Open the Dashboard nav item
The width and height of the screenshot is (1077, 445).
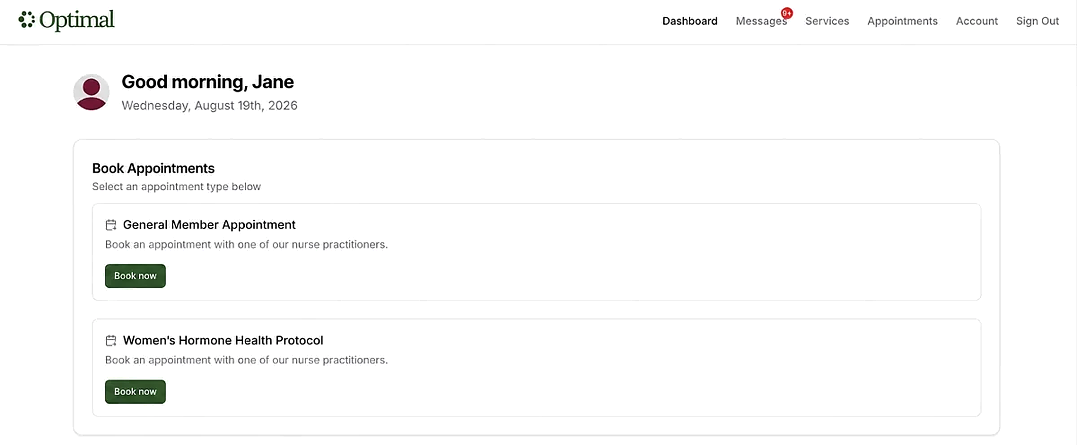click(x=690, y=21)
